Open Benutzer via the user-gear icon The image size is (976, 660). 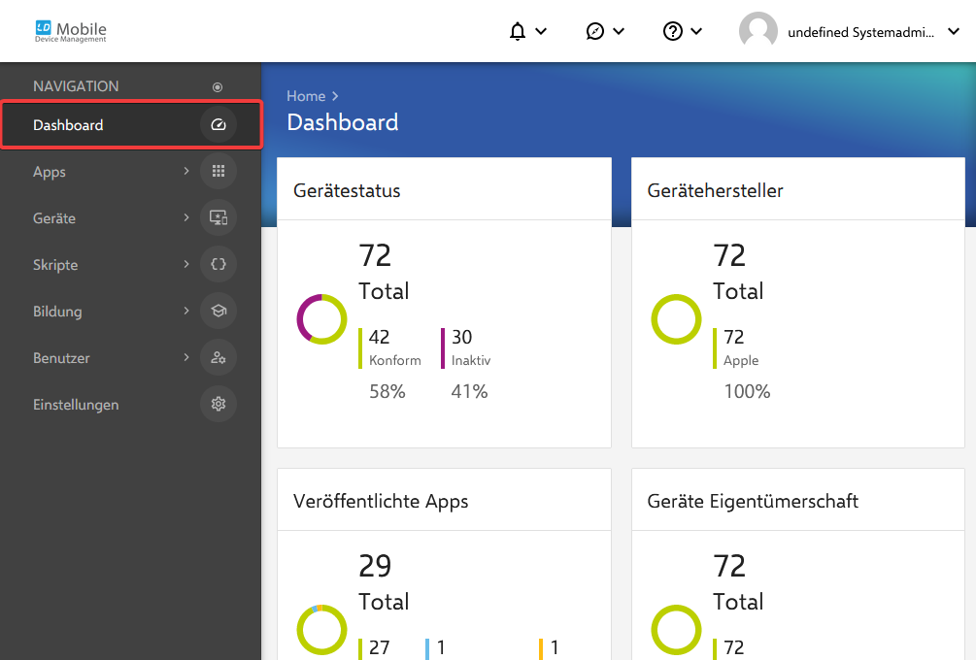(x=218, y=357)
